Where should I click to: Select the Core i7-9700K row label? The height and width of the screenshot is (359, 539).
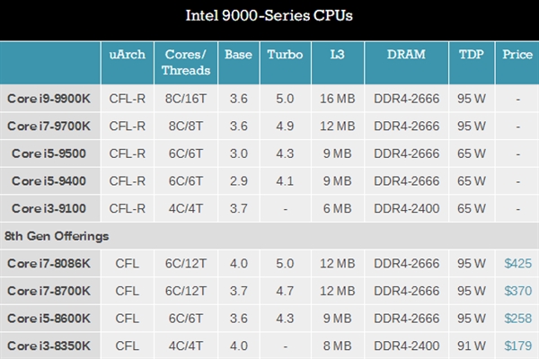(x=50, y=127)
